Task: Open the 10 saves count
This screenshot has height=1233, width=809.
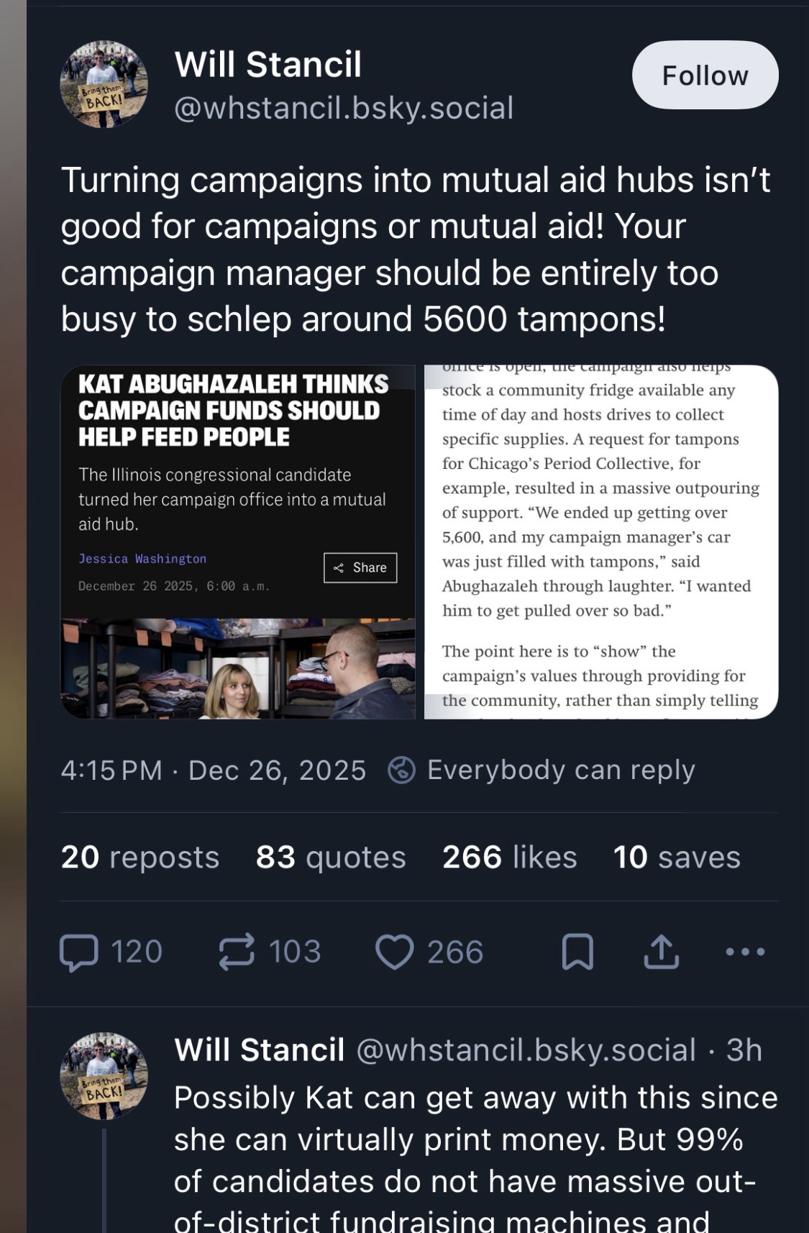Action: click(676, 857)
